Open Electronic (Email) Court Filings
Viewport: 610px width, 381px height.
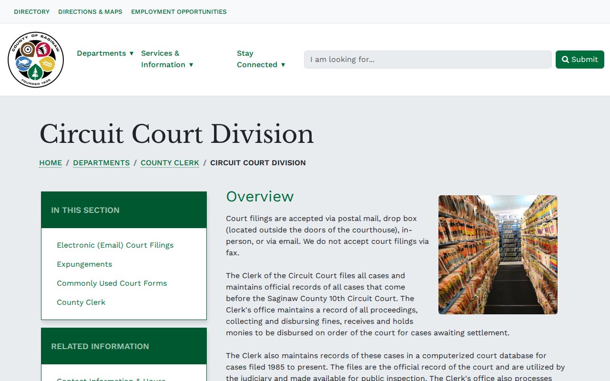[115, 245]
